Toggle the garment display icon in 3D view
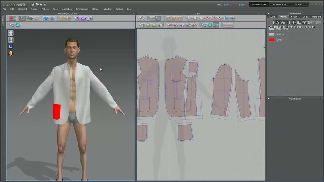Image resolution: width=324 pixels, height=182 pixels. (11, 33)
